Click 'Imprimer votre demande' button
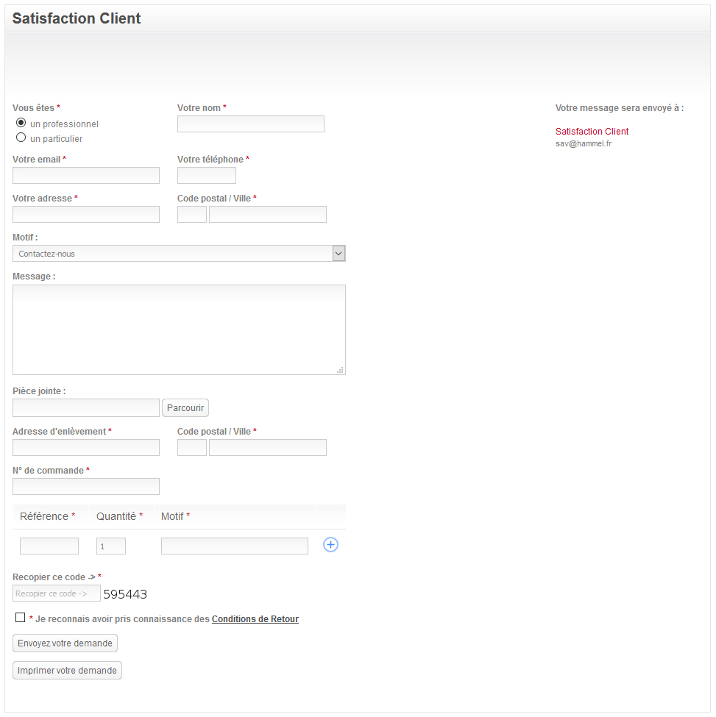Image resolution: width=716 pixels, height=717 pixels. click(67, 671)
